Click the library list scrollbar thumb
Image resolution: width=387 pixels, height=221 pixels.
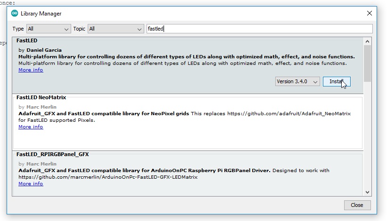367,63
